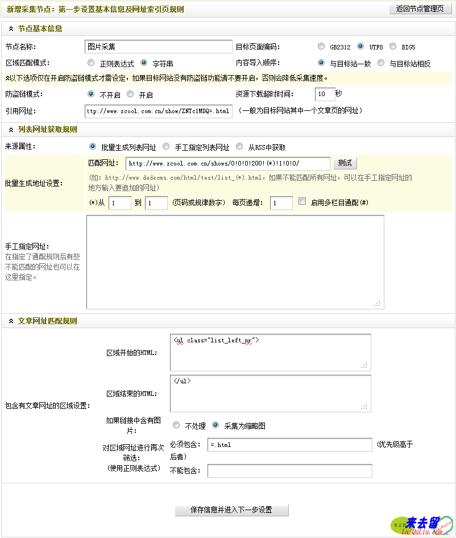Select GB2312 target page encoding
This screenshot has width=456, height=538.
pos(321,46)
